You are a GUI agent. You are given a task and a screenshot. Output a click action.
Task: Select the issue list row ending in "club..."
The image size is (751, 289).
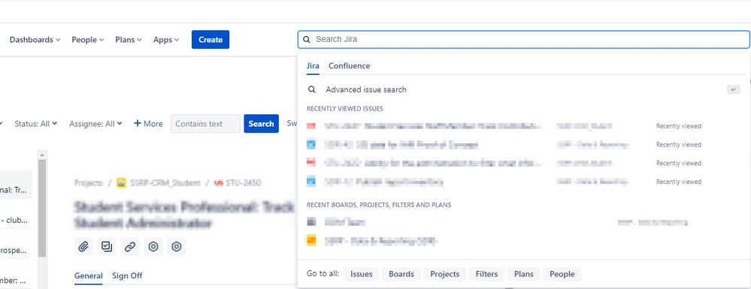click(x=16, y=221)
